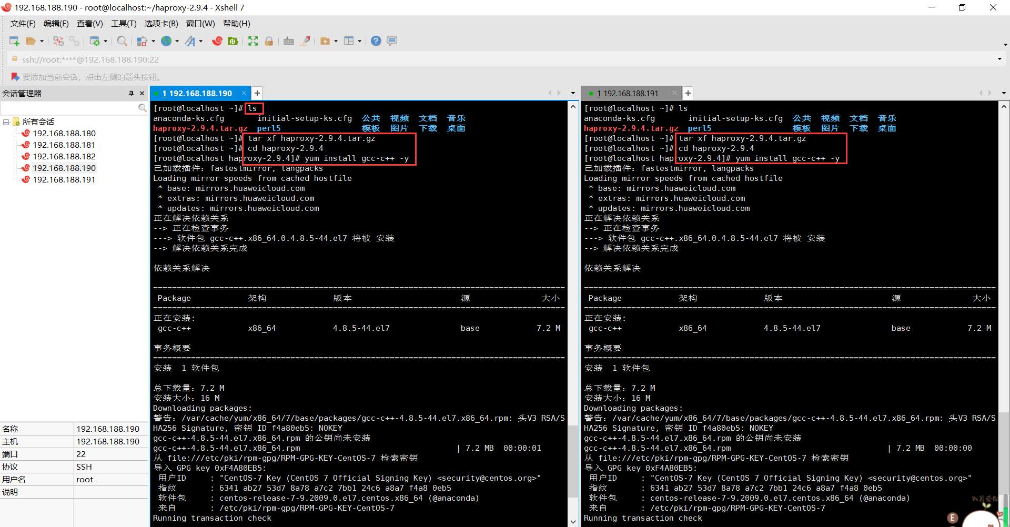Expand the globe encoding dropdown arrow
The width and height of the screenshot is (1010, 527).
point(177,41)
